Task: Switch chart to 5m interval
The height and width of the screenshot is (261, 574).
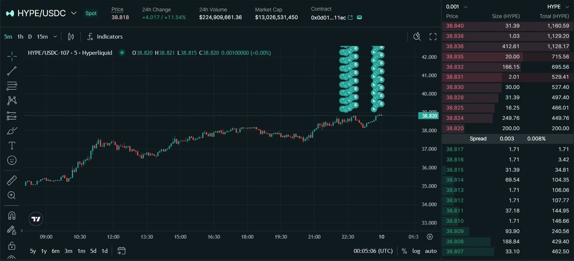Action: point(9,37)
